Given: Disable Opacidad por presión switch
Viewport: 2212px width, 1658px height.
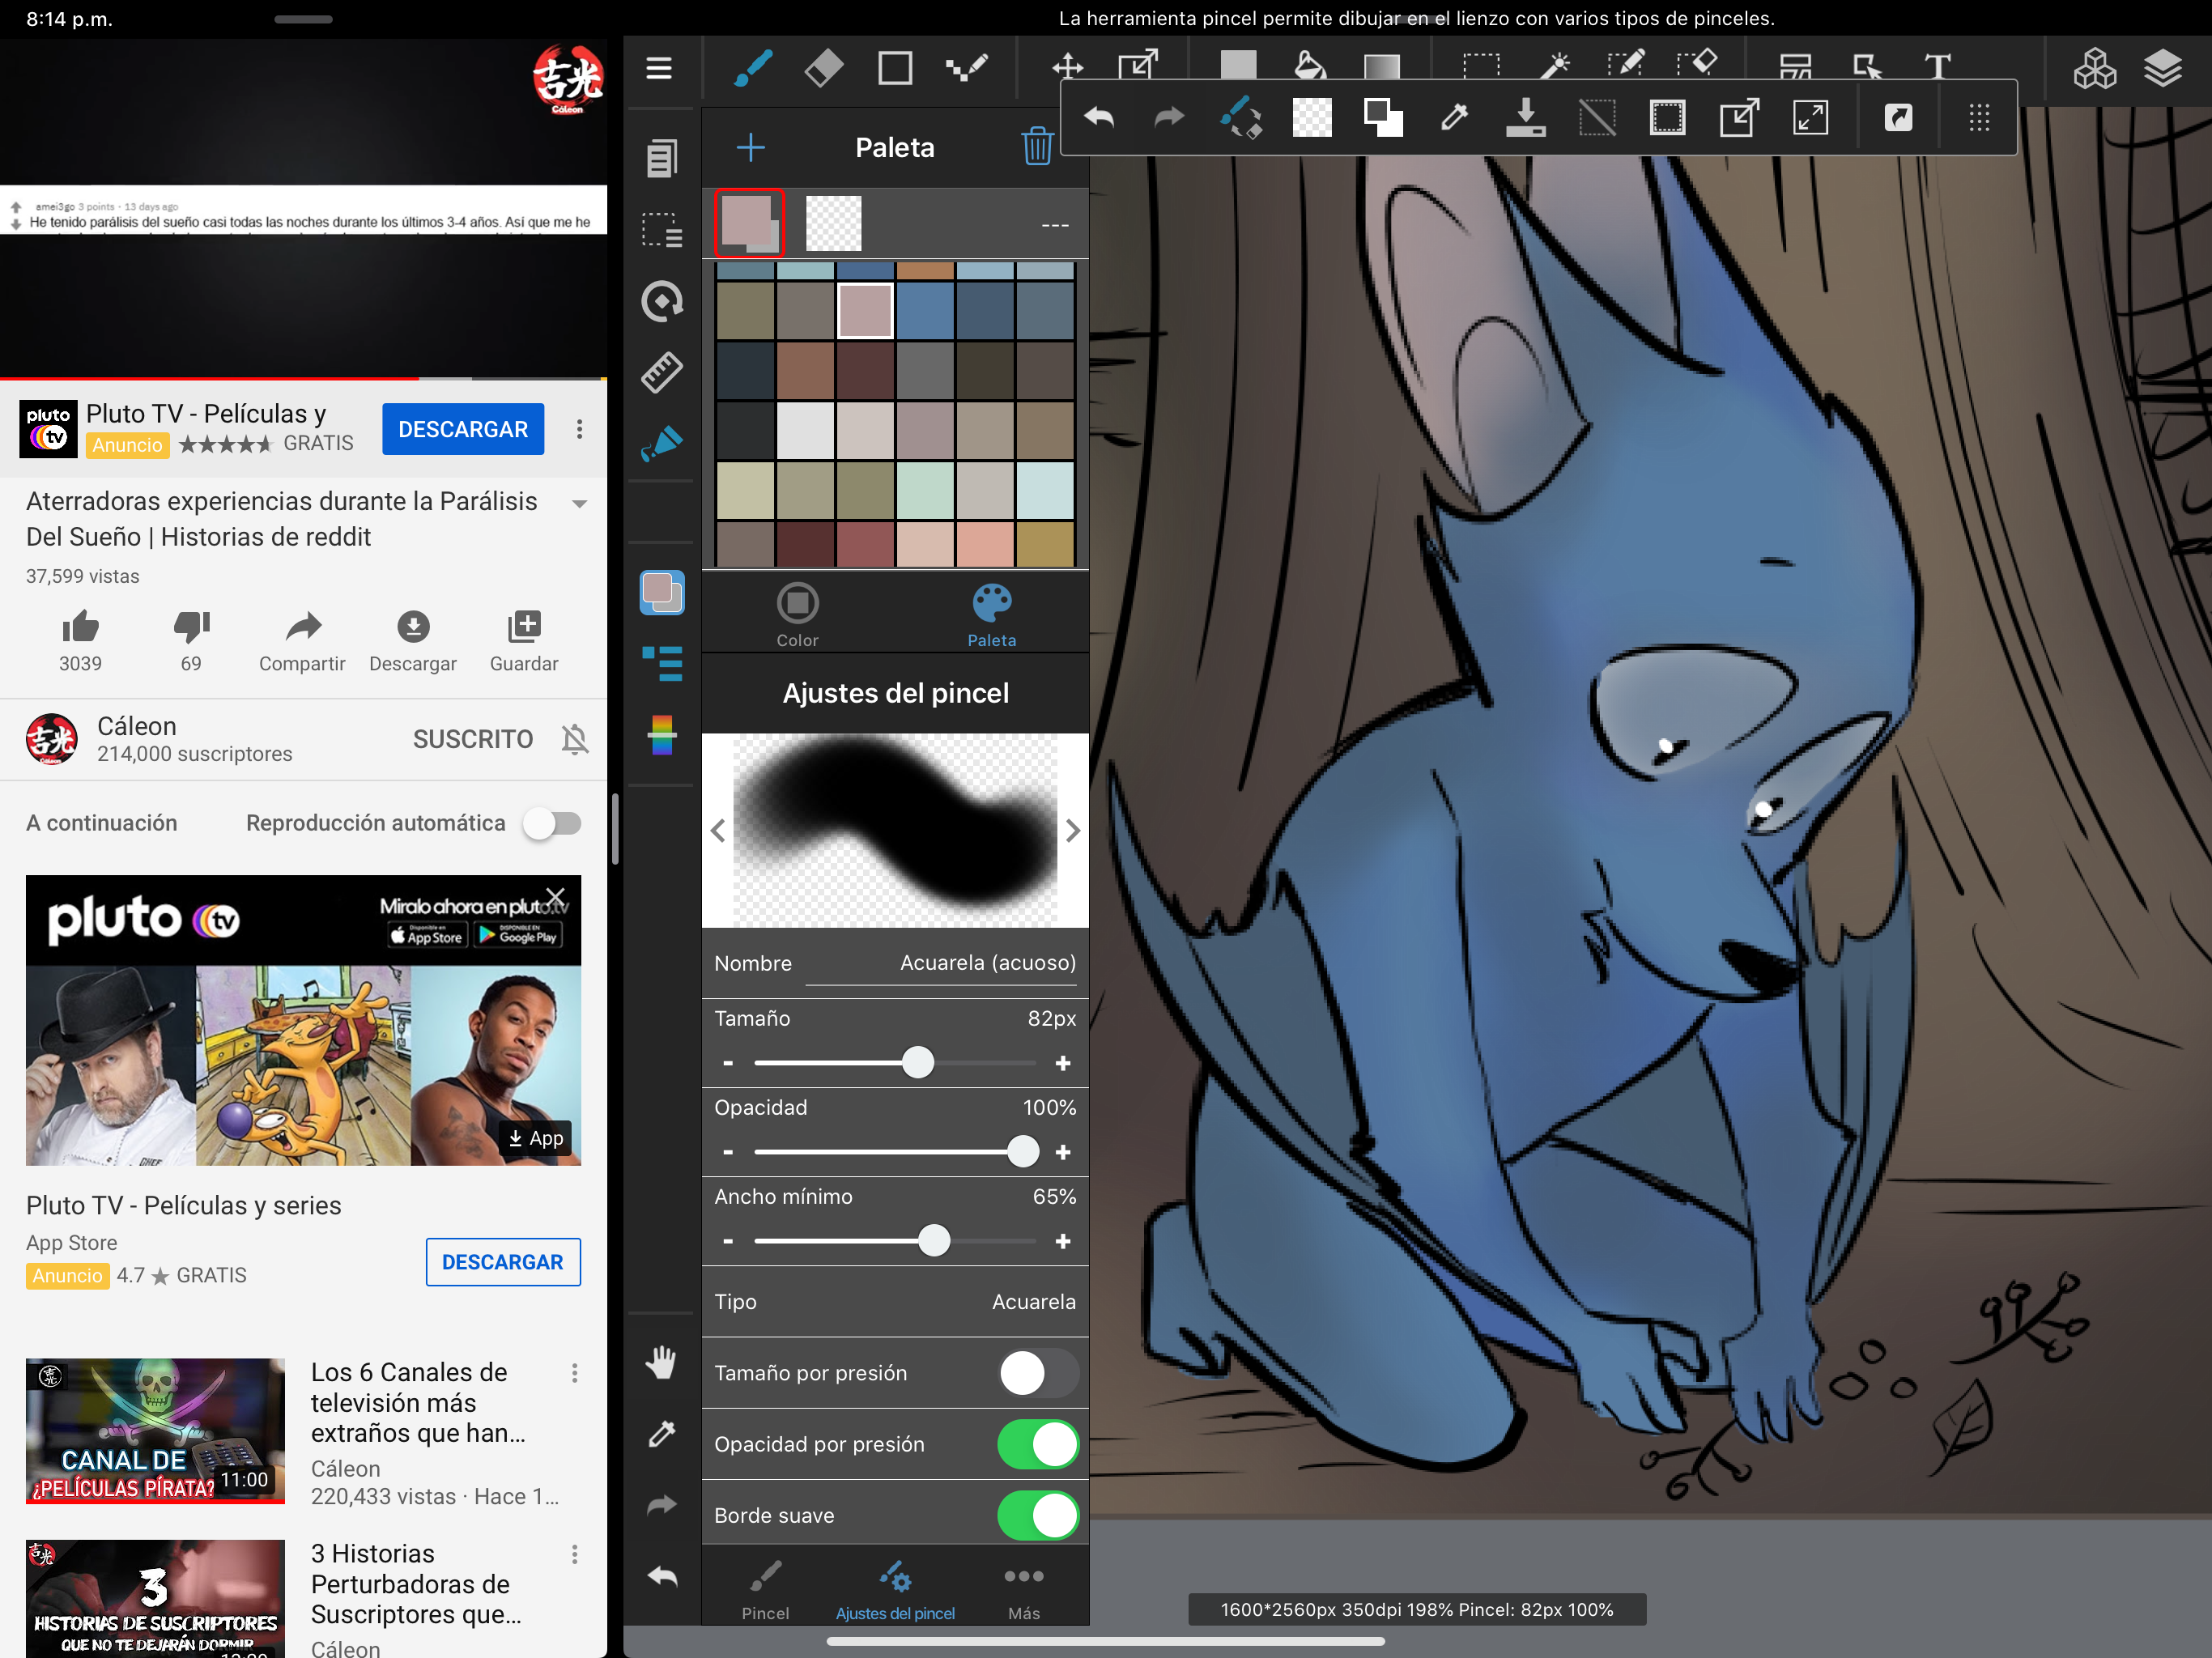Looking at the screenshot, I should [x=1037, y=1444].
